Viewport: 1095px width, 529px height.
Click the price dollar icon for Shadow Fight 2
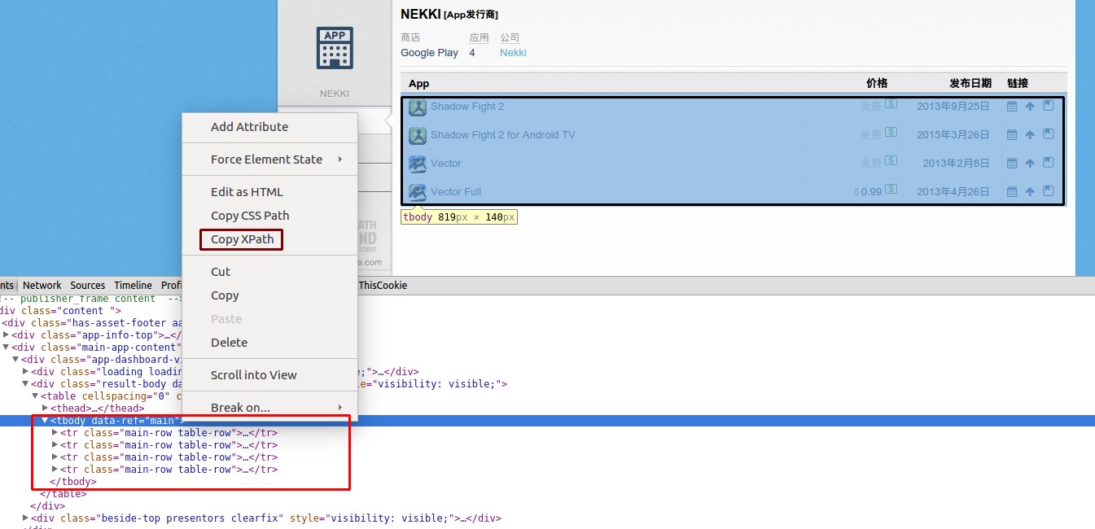(x=891, y=105)
